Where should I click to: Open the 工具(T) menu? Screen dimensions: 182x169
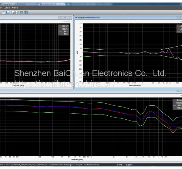tap(7, 8)
